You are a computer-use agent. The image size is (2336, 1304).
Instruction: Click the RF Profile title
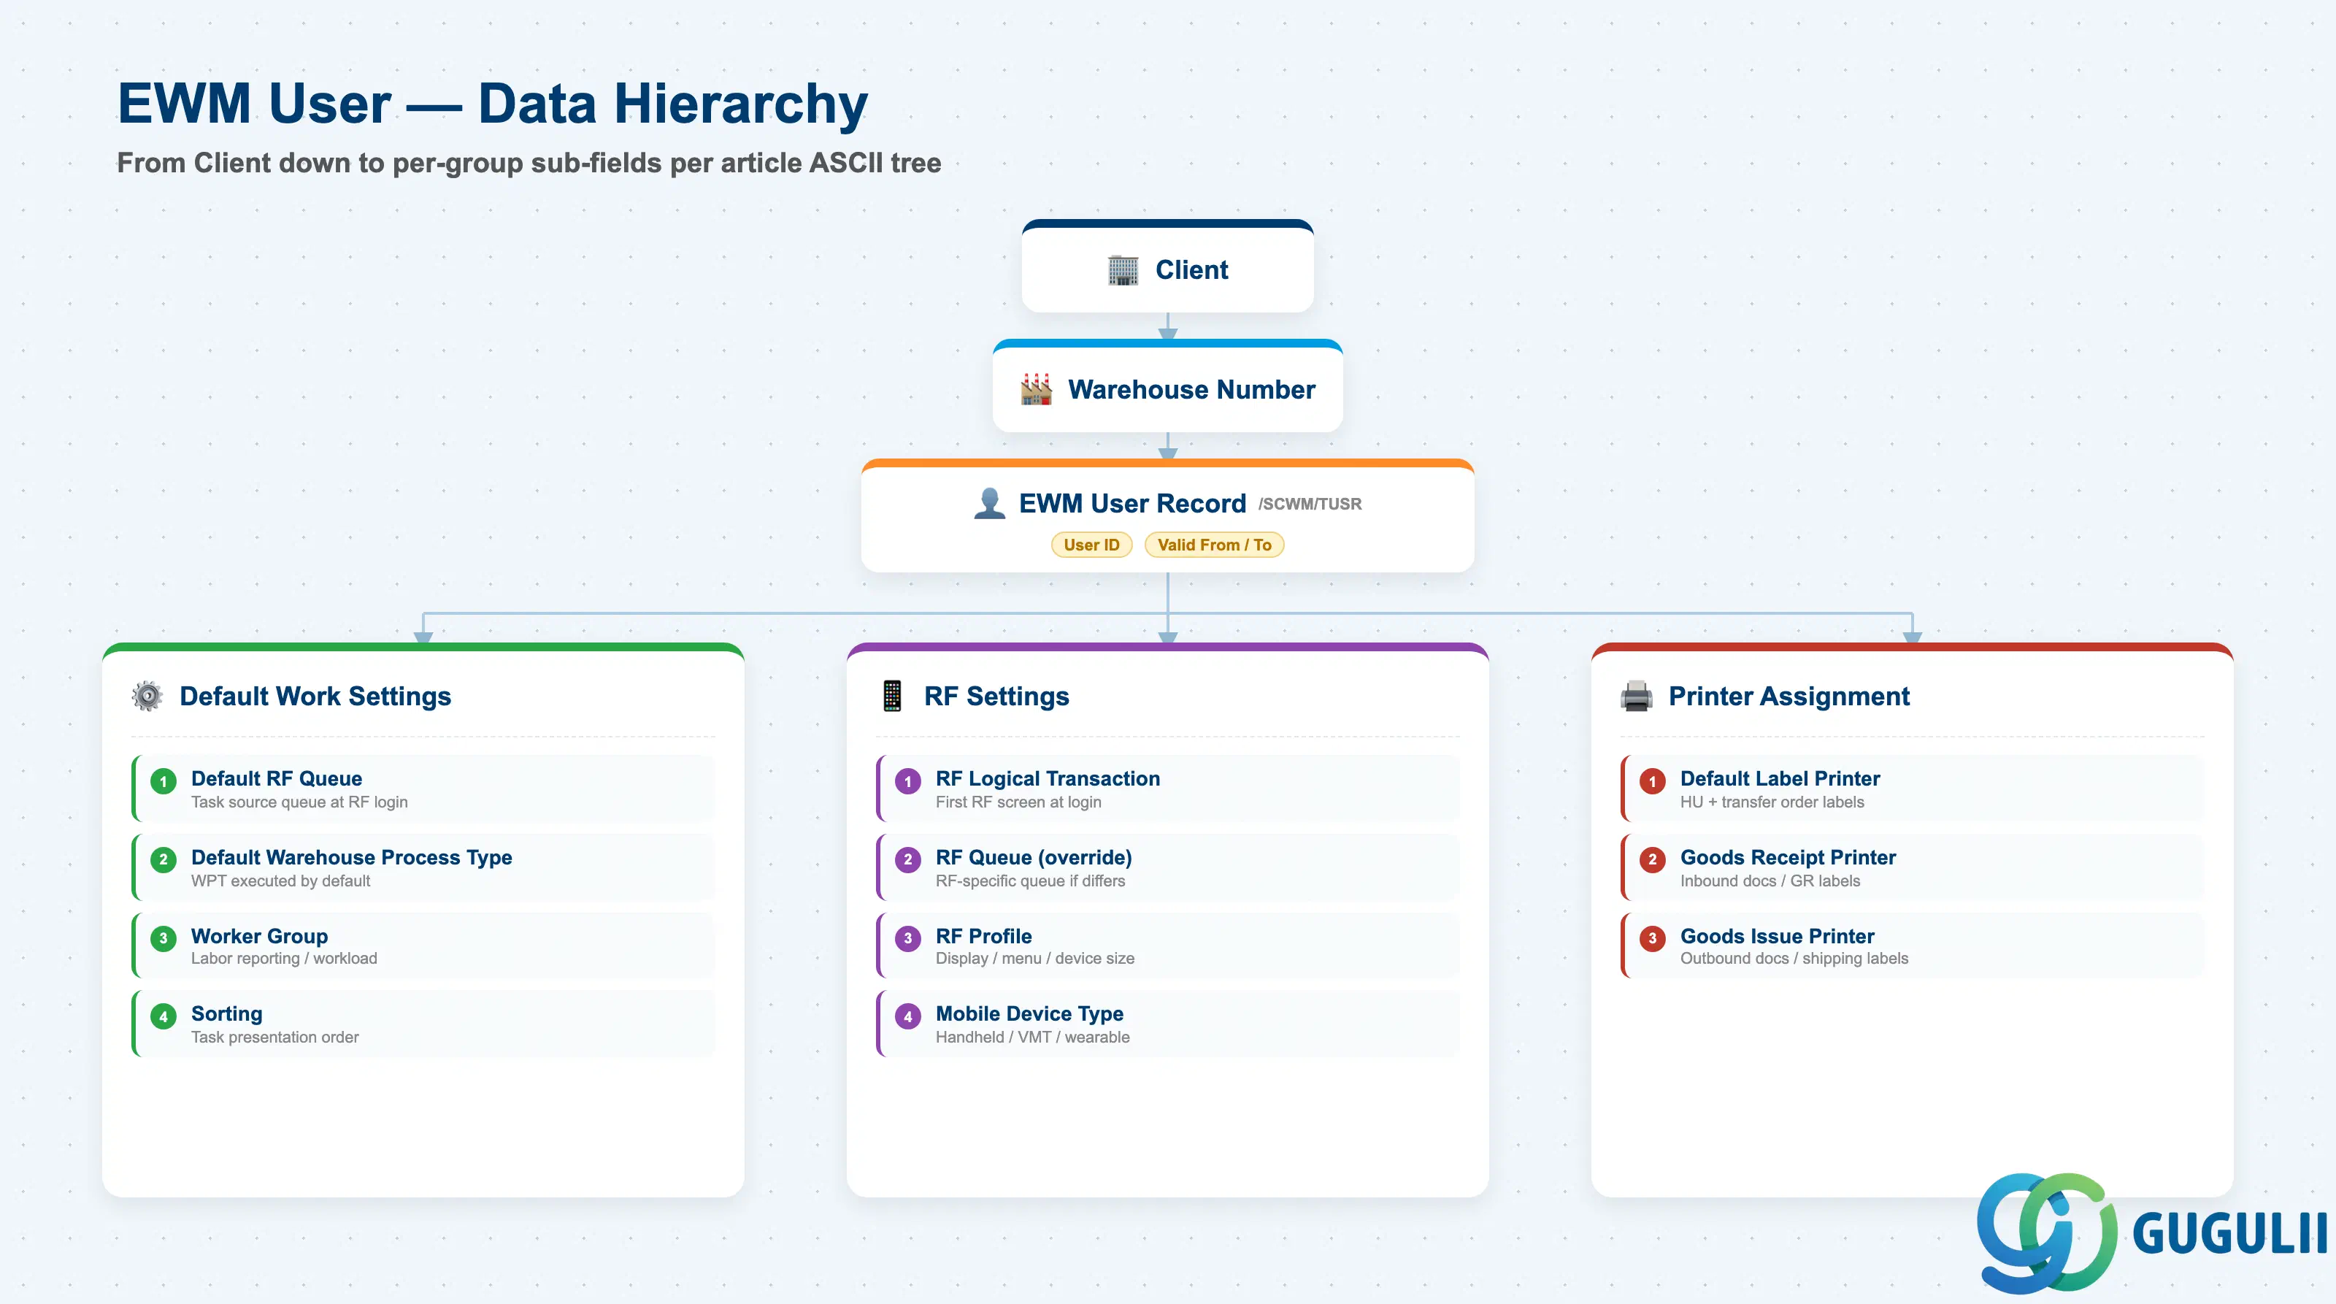pos(984,937)
